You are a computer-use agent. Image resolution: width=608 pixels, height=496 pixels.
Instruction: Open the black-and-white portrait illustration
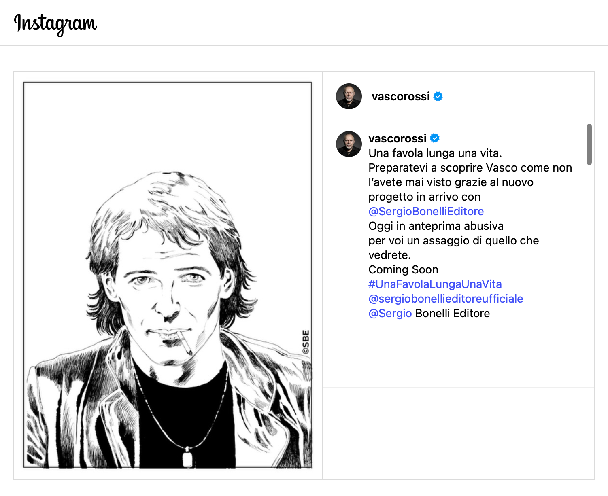[x=167, y=275]
